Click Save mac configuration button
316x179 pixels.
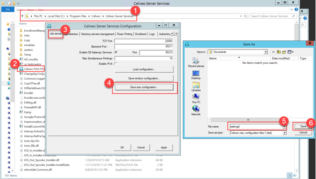pyautogui.click(x=144, y=87)
